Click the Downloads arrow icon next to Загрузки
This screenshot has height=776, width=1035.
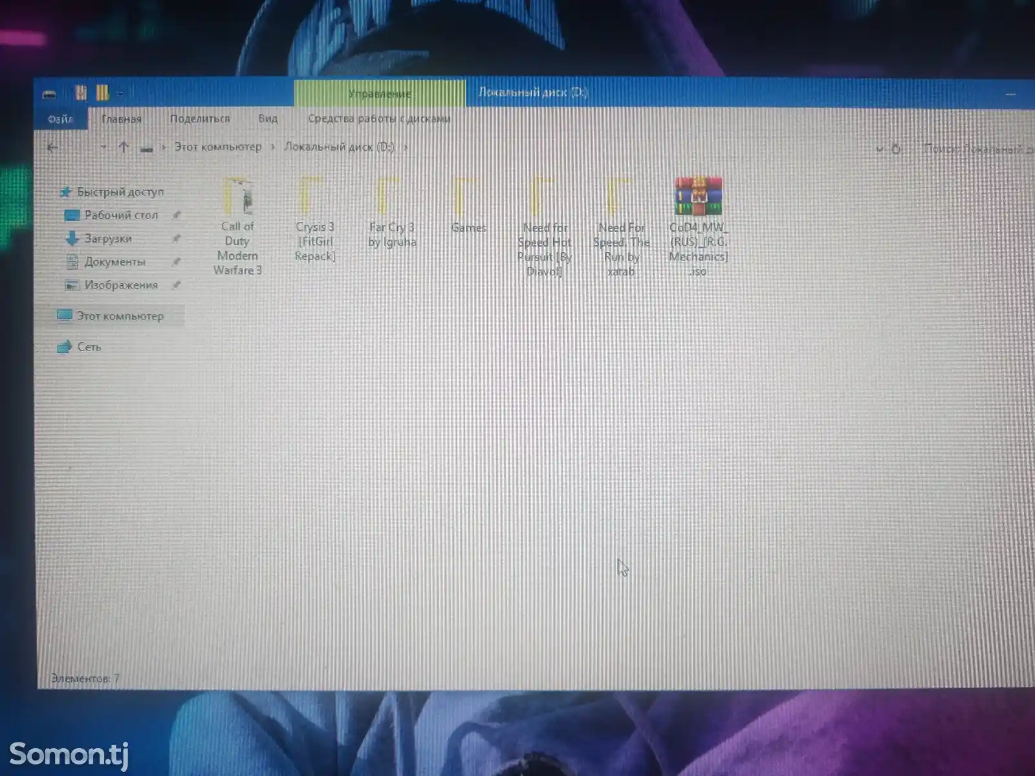(72, 239)
